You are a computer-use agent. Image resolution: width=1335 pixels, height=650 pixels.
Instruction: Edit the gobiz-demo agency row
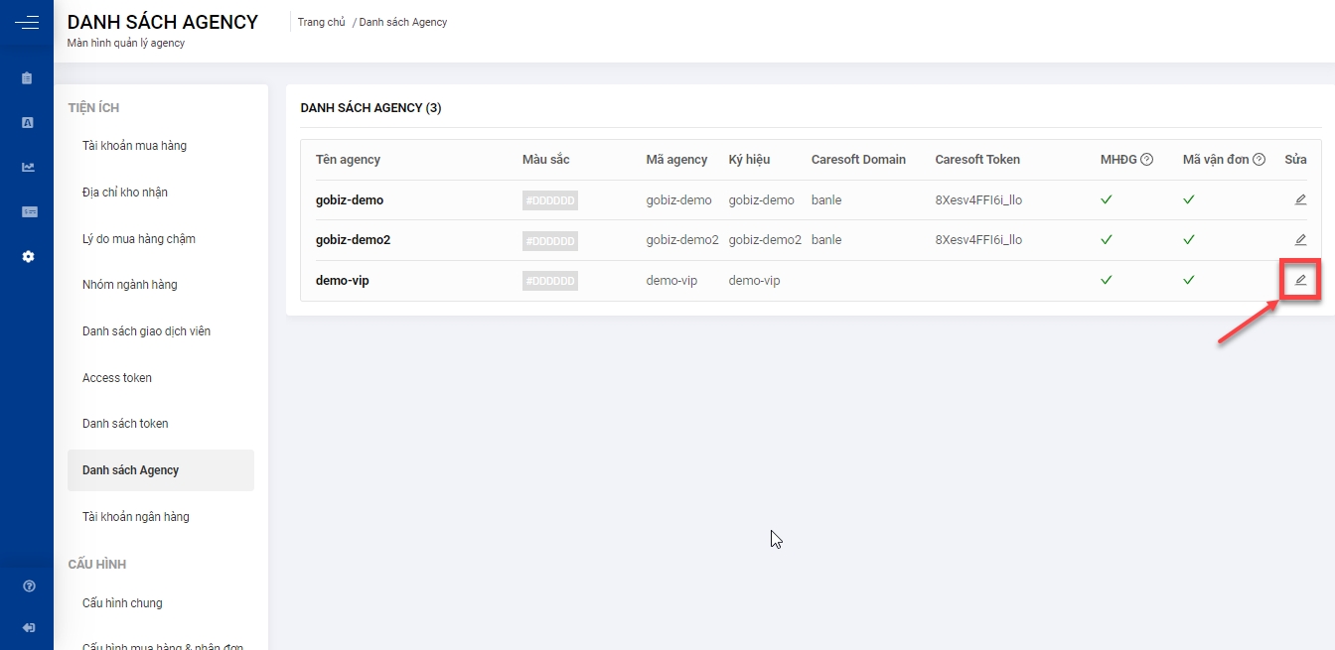click(x=1300, y=199)
